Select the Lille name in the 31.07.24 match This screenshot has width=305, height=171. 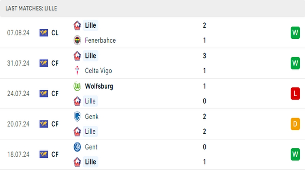pyautogui.click(x=90, y=56)
